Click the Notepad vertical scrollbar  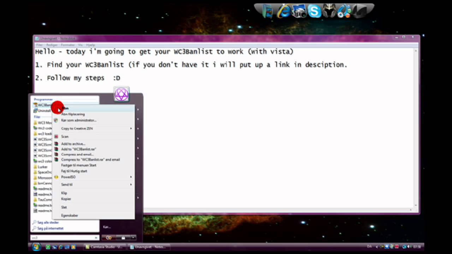[416, 128]
